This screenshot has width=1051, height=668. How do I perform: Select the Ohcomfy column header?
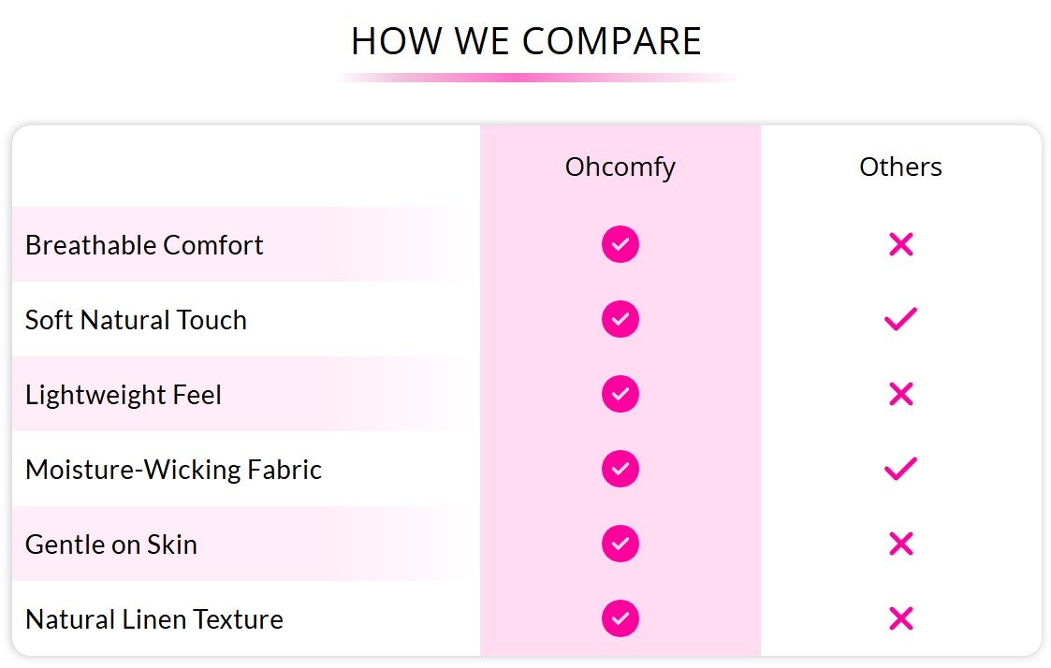tap(620, 167)
